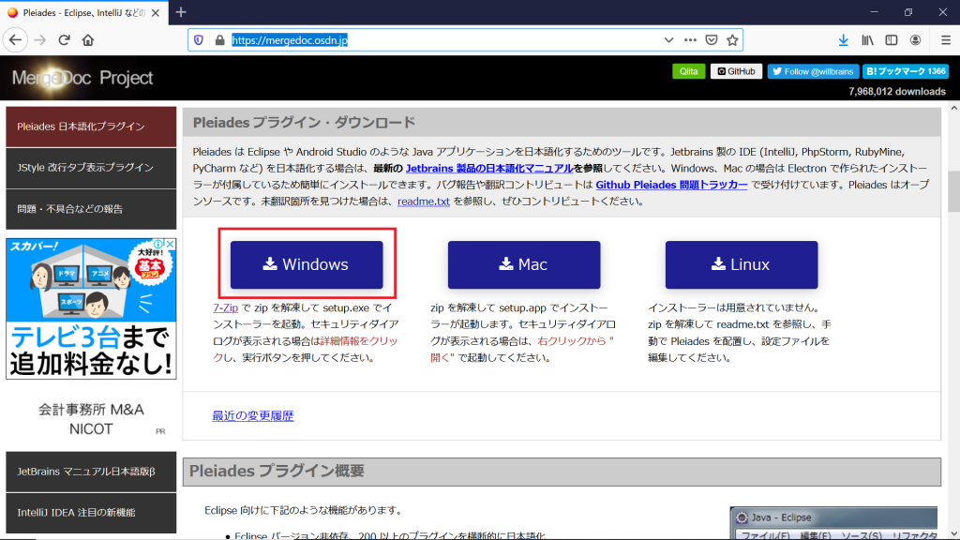The height and width of the screenshot is (540, 960).
Task: Save page to Pocket
Action: click(x=712, y=40)
